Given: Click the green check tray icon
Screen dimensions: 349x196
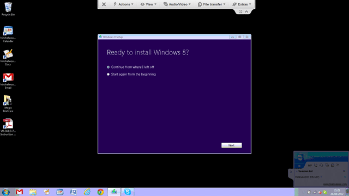Looking at the screenshot, I should click(325, 192).
